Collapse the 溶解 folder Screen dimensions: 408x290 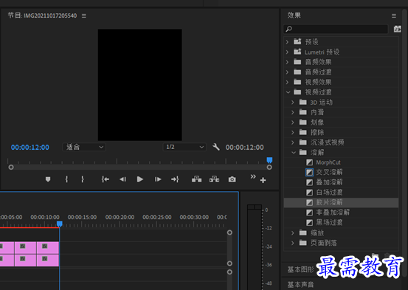tap(294, 152)
